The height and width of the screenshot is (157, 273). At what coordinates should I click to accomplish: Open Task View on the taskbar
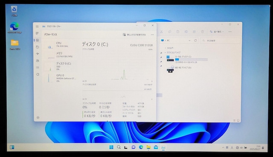click(126, 148)
